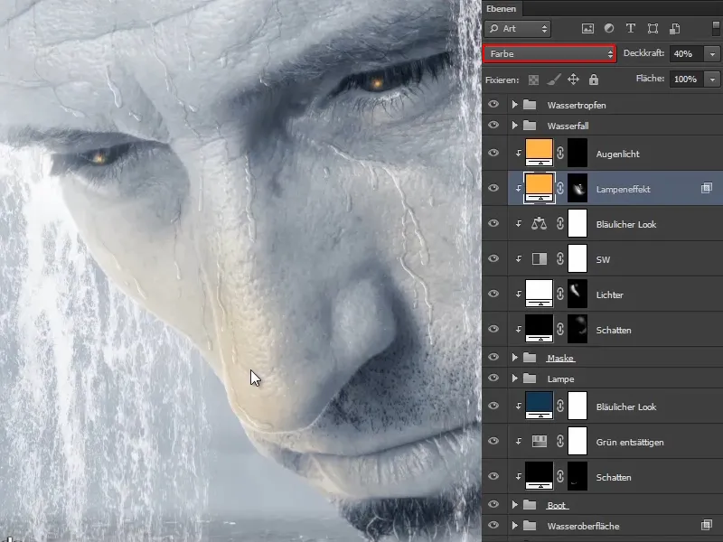The height and width of the screenshot is (542, 723).
Task: Hide upper Bläulicher Look adjustment layer
Action: coord(493,223)
